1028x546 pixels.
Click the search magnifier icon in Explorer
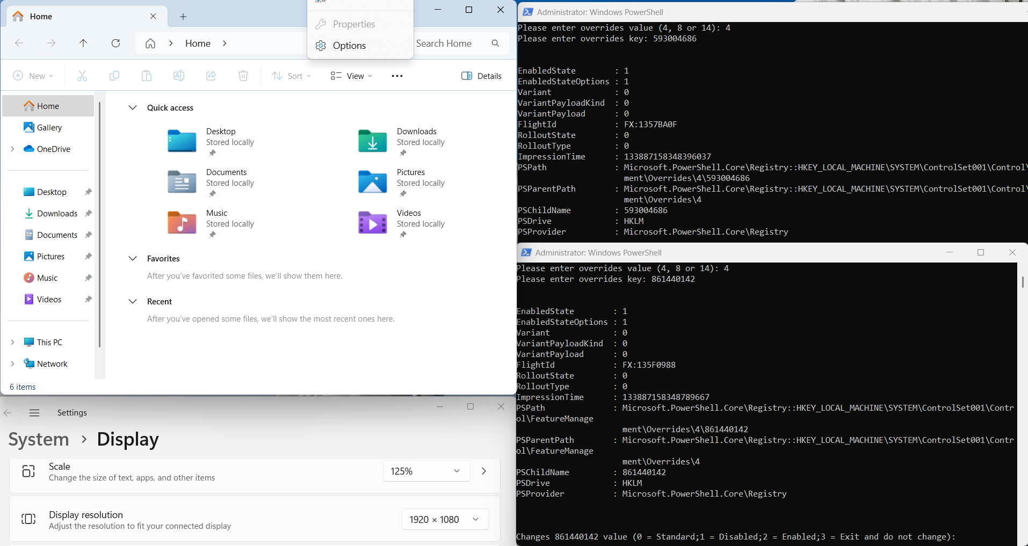coord(495,43)
